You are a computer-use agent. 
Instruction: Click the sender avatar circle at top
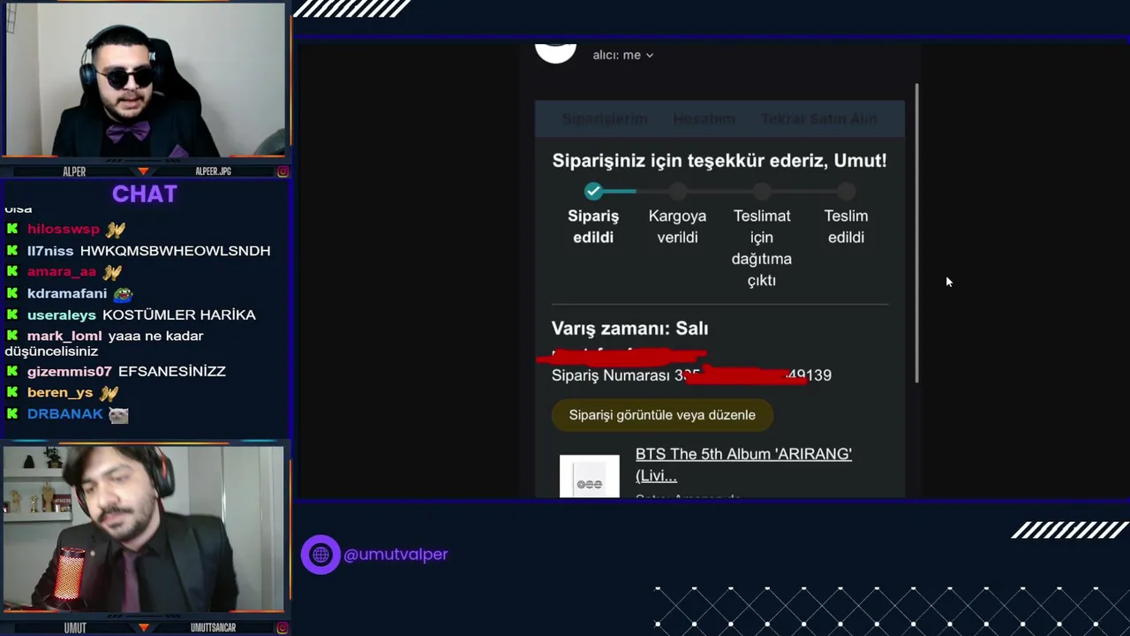coord(556,51)
